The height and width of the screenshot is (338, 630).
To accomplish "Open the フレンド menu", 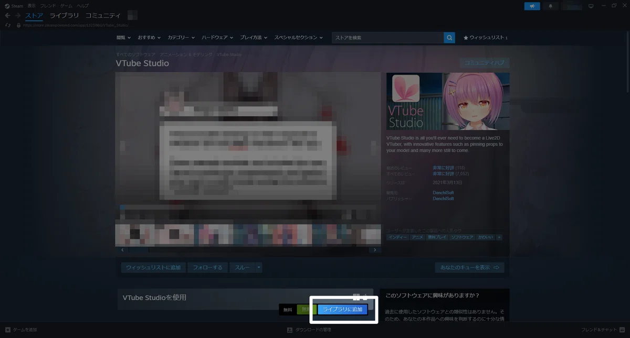I will coord(48,5).
